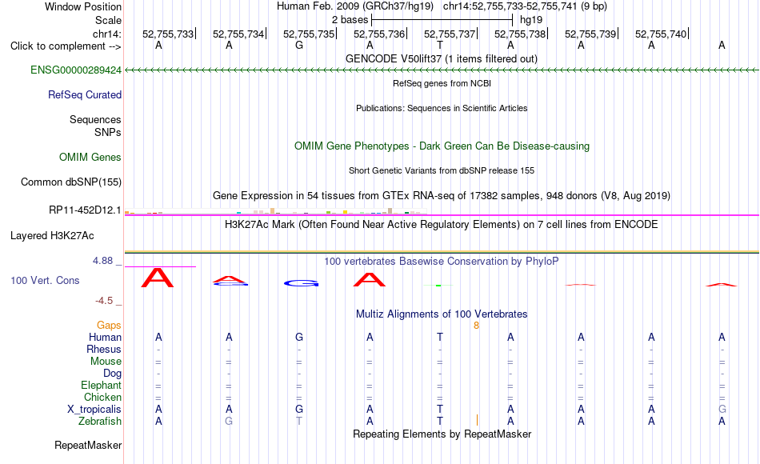Click the -4.5 lower conservation scale value
Viewport: 760px width, 464px height.
click(x=104, y=301)
